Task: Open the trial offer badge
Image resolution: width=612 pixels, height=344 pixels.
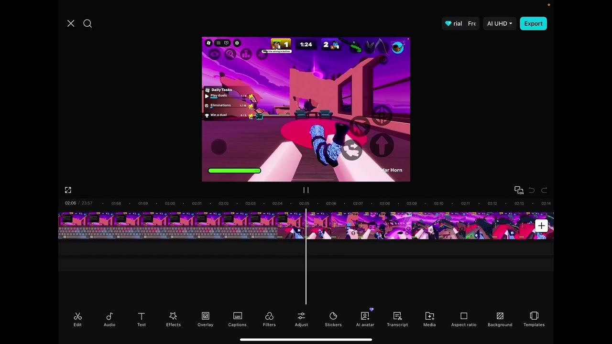Action: 461,23
